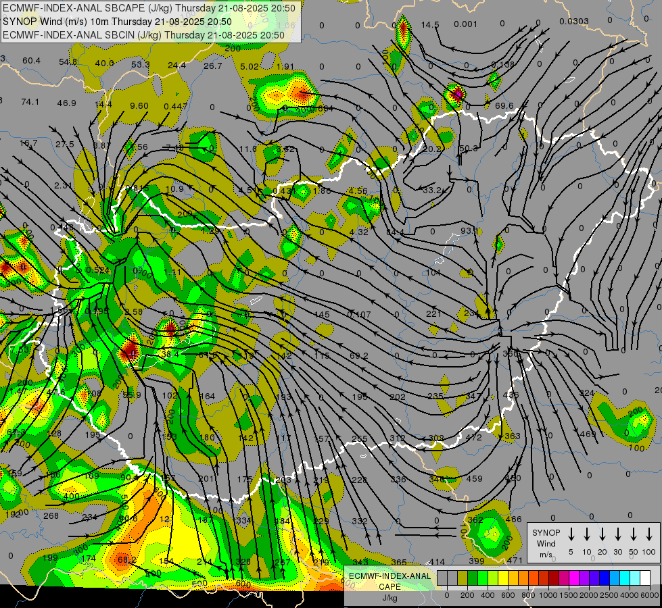Click the map value '414'
Screen dimensions: 662x608
point(437,561)
